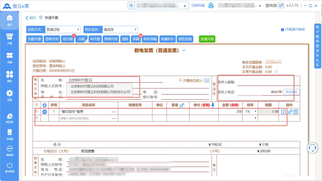Click the 批量折扣 button
This screenshot has height=181, width=322.
[x=167, y=39]
